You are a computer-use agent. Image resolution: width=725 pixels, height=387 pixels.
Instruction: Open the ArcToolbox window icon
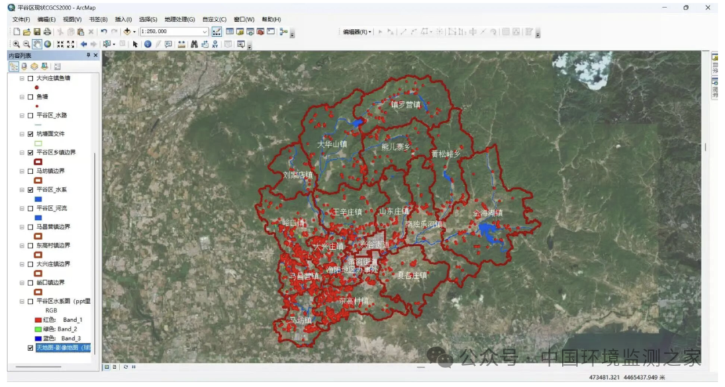click(x=260, y=32)
